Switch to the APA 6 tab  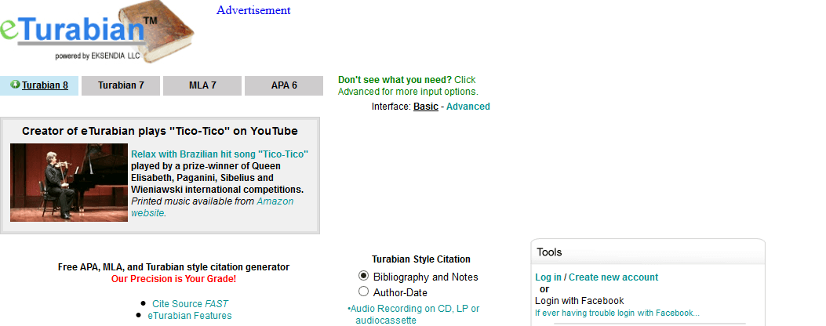[x=284, y=85]
